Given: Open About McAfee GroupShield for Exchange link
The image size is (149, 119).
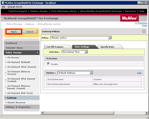Looking at the screenshot, I should point(101,11).
